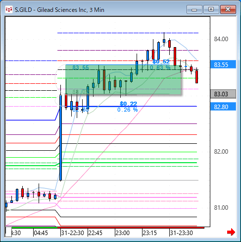Click the 0.26 % label below blue line
The width and height of the screenshot is (241, 242).
point(128,110)
